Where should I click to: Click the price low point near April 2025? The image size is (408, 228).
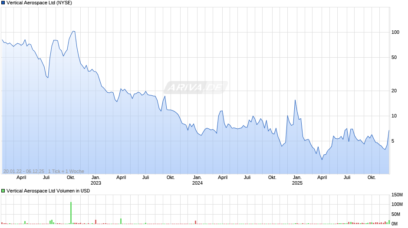click(322, 160)
